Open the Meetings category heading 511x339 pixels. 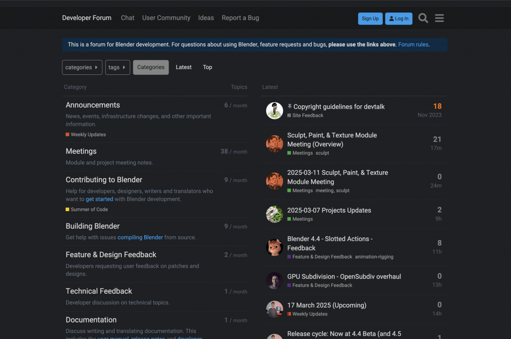coord(81,151)
